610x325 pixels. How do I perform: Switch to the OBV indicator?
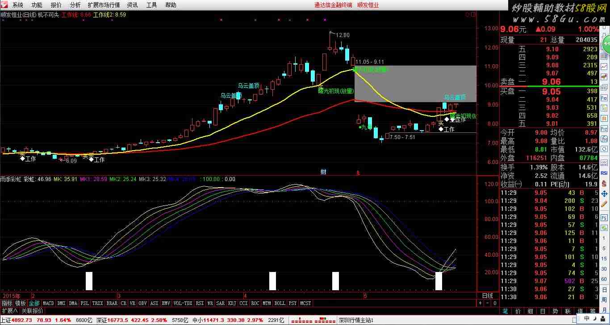coord(143,303)
